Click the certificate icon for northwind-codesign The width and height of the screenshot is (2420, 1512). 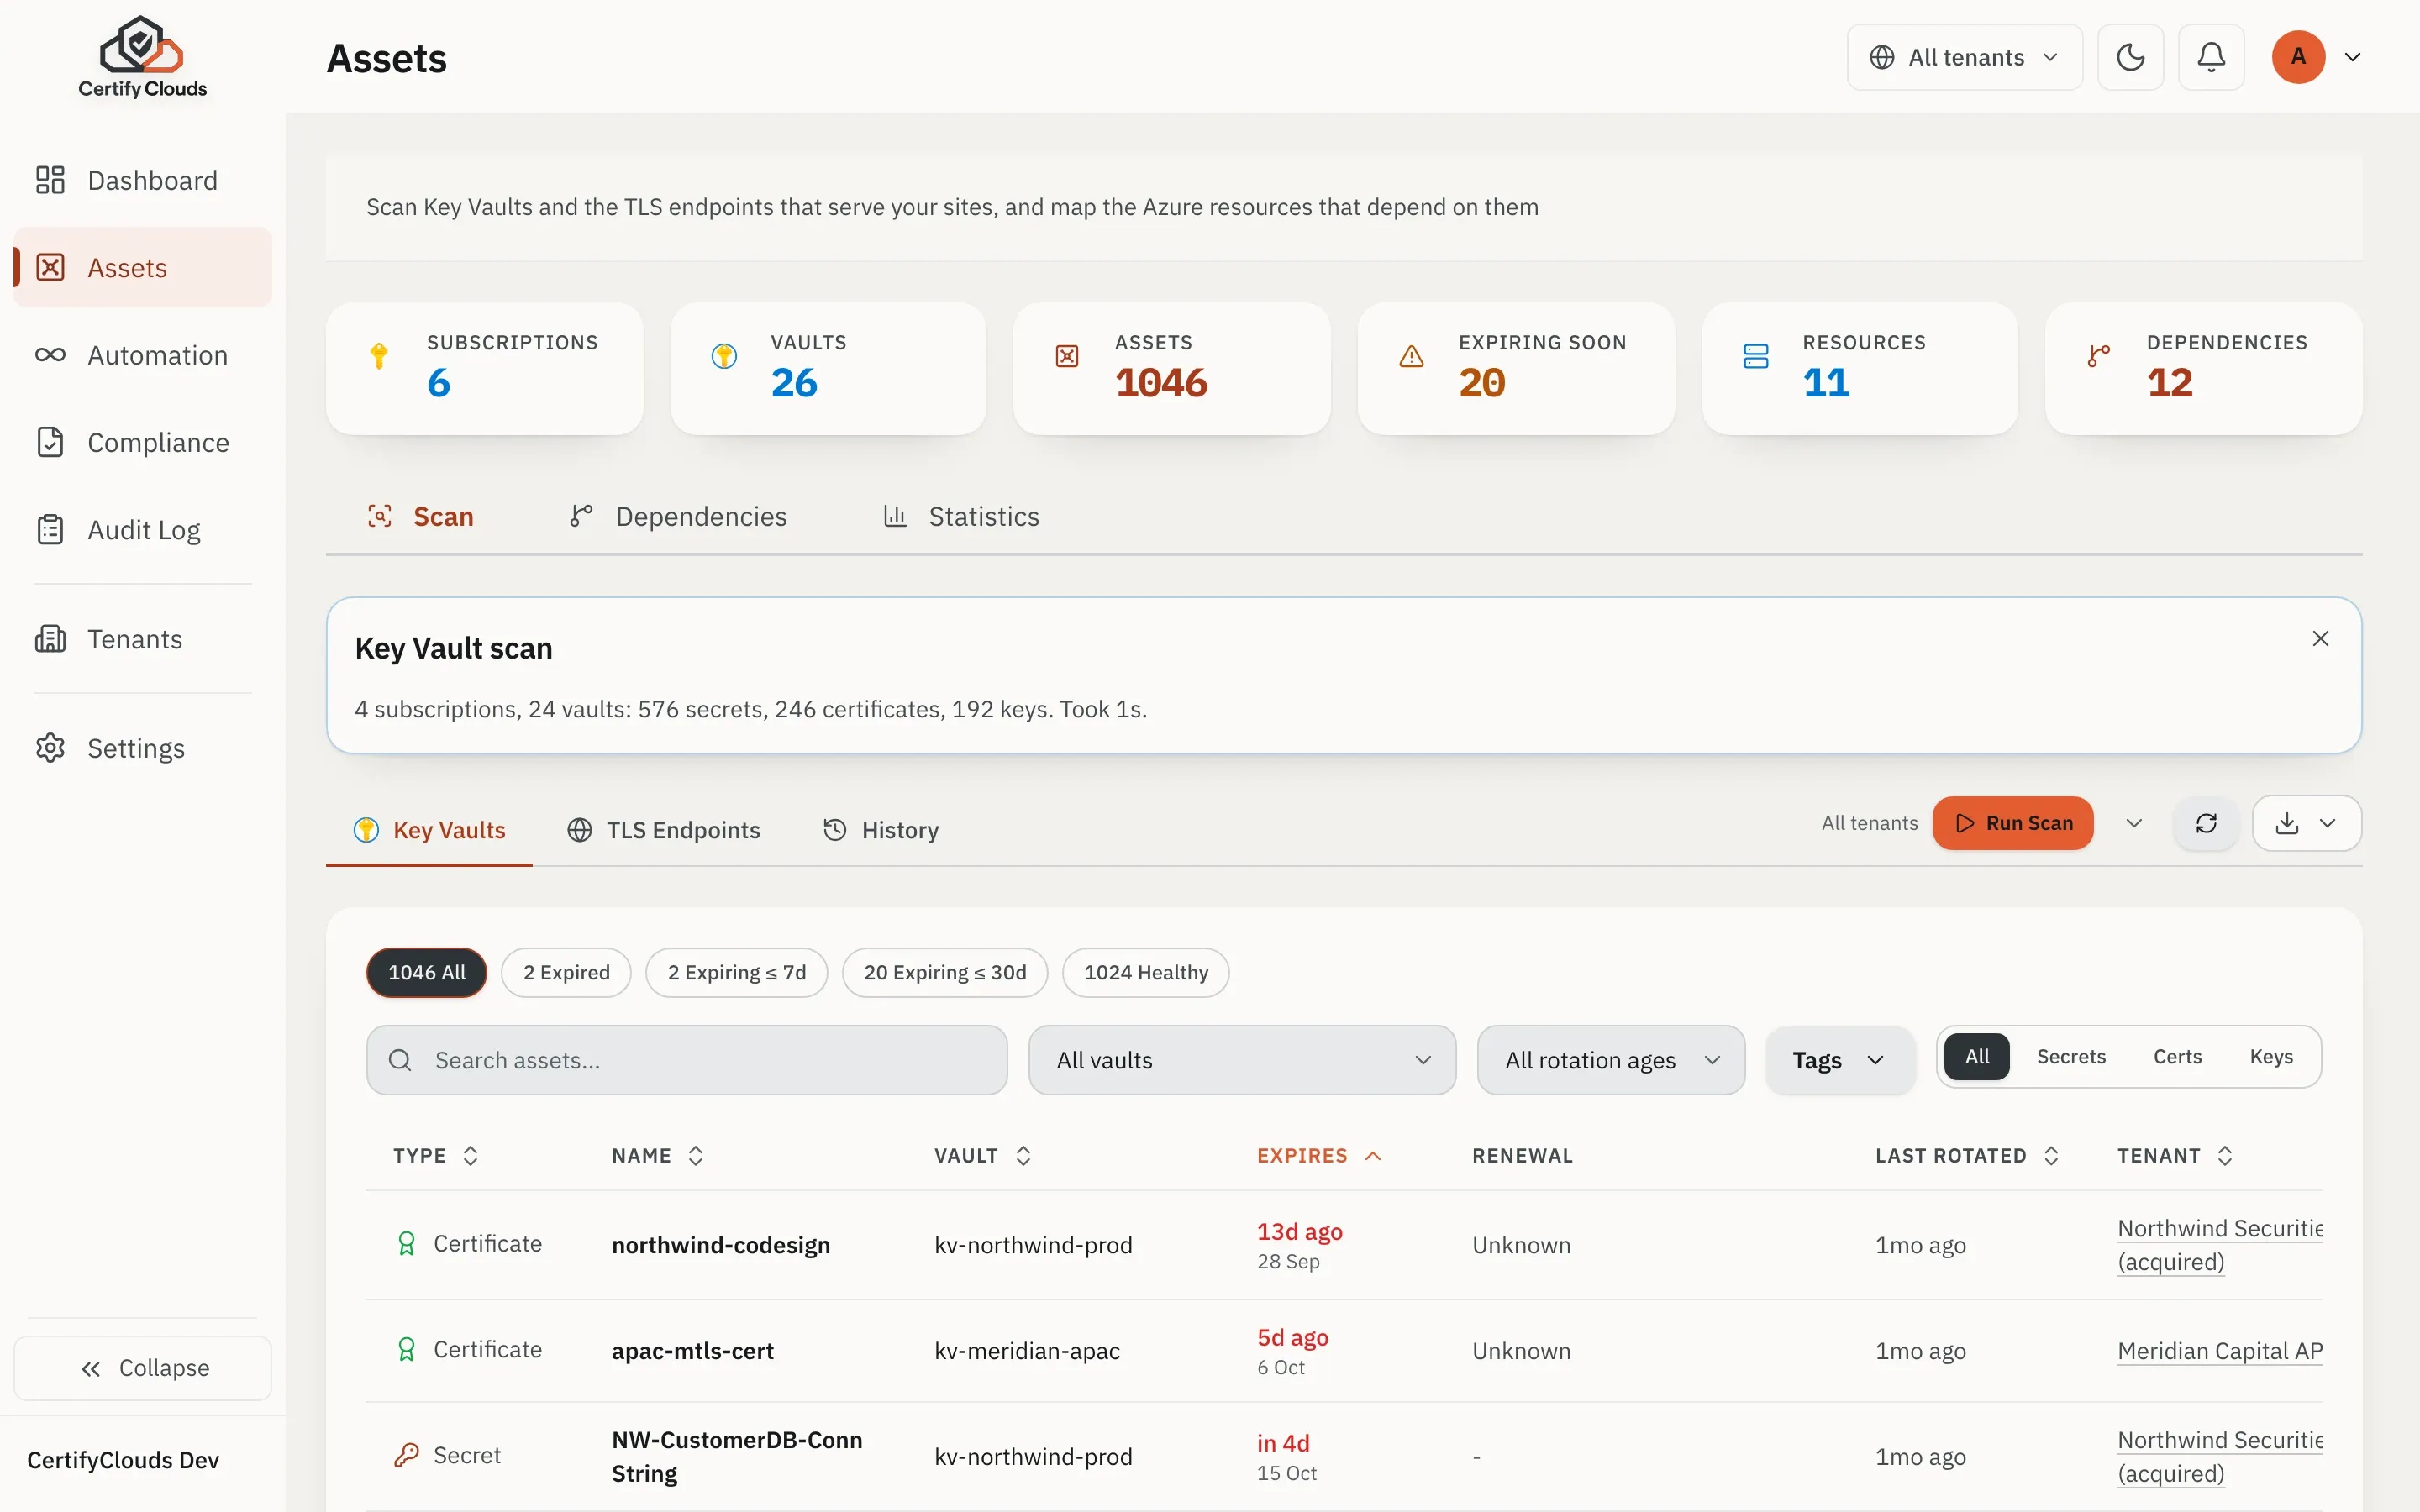pyautogui.click(x=406, y=1243)
